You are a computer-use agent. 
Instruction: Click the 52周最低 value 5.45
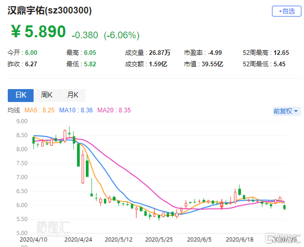[279, 64]
